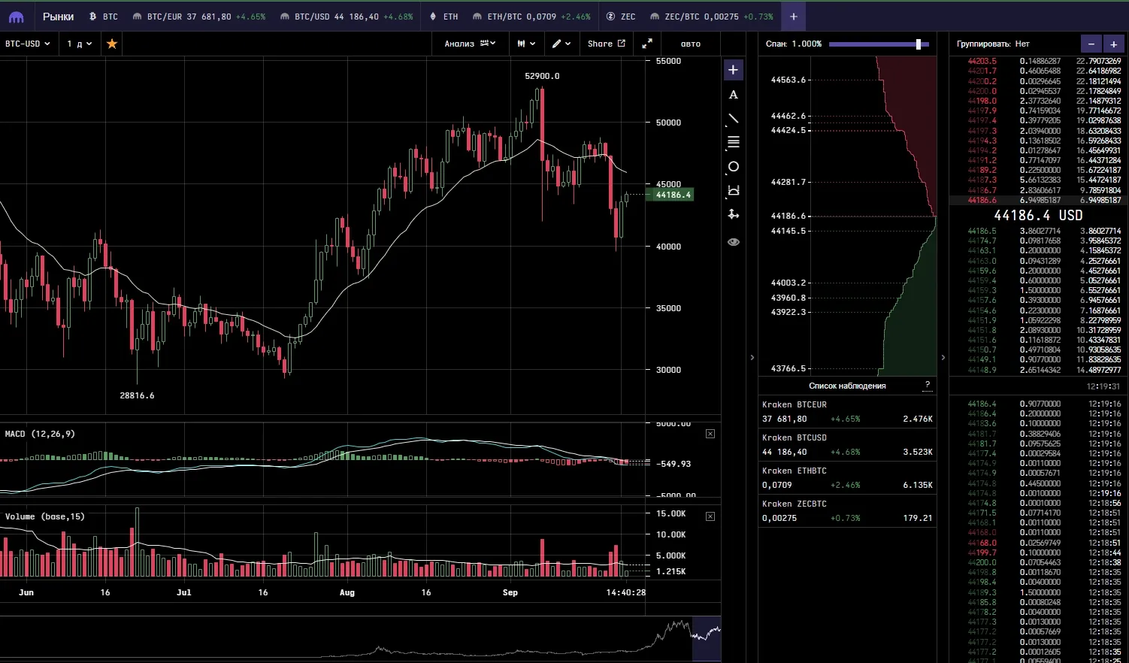The height and width of the screenshot is (663, 1129).
Task: Click the MACD (12,26,9) indicator label
Action: (40, 434)
